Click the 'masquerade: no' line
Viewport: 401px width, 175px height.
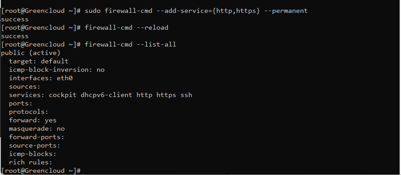tap(37, 128)
